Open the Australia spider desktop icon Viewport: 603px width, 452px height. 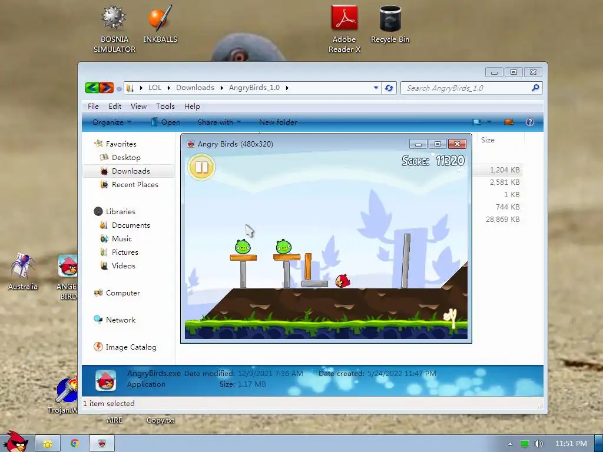click(x=23, y=271)
